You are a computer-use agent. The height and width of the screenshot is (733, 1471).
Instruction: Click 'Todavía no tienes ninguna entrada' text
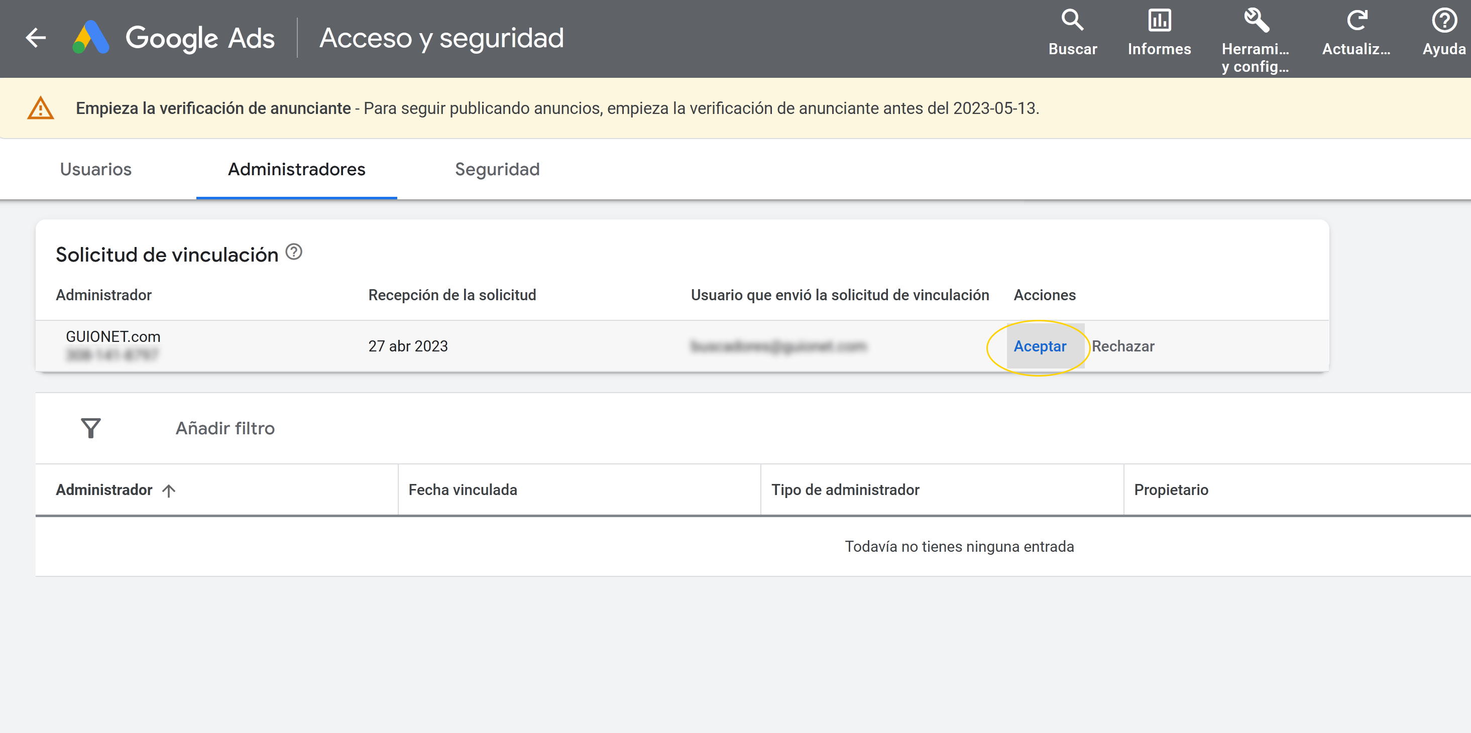(959, 547)
